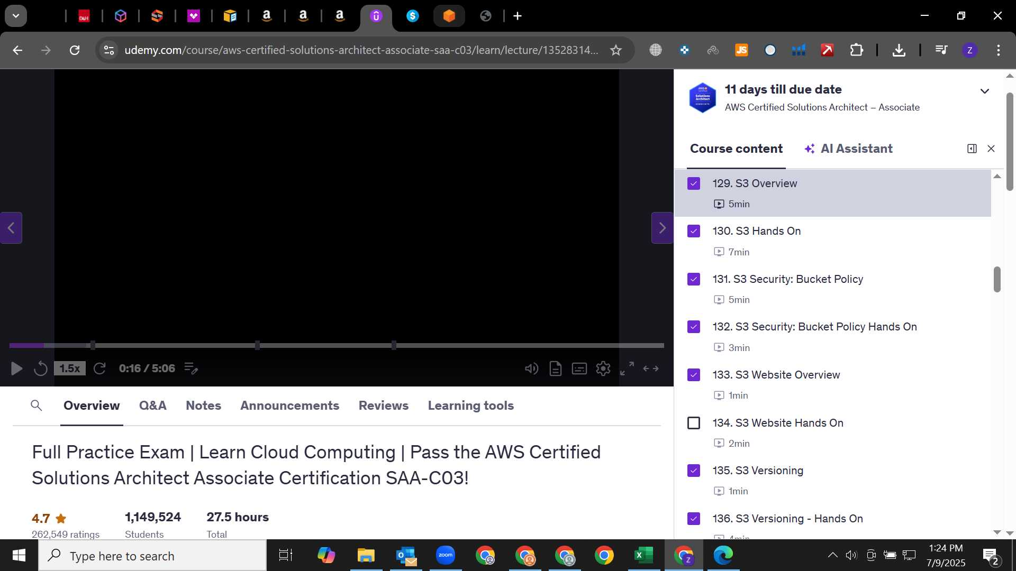Viewport: 1016px width, 571px height.
Task: Uncheck lecture 135 S3 Versioning
Action: coord(694,471)
